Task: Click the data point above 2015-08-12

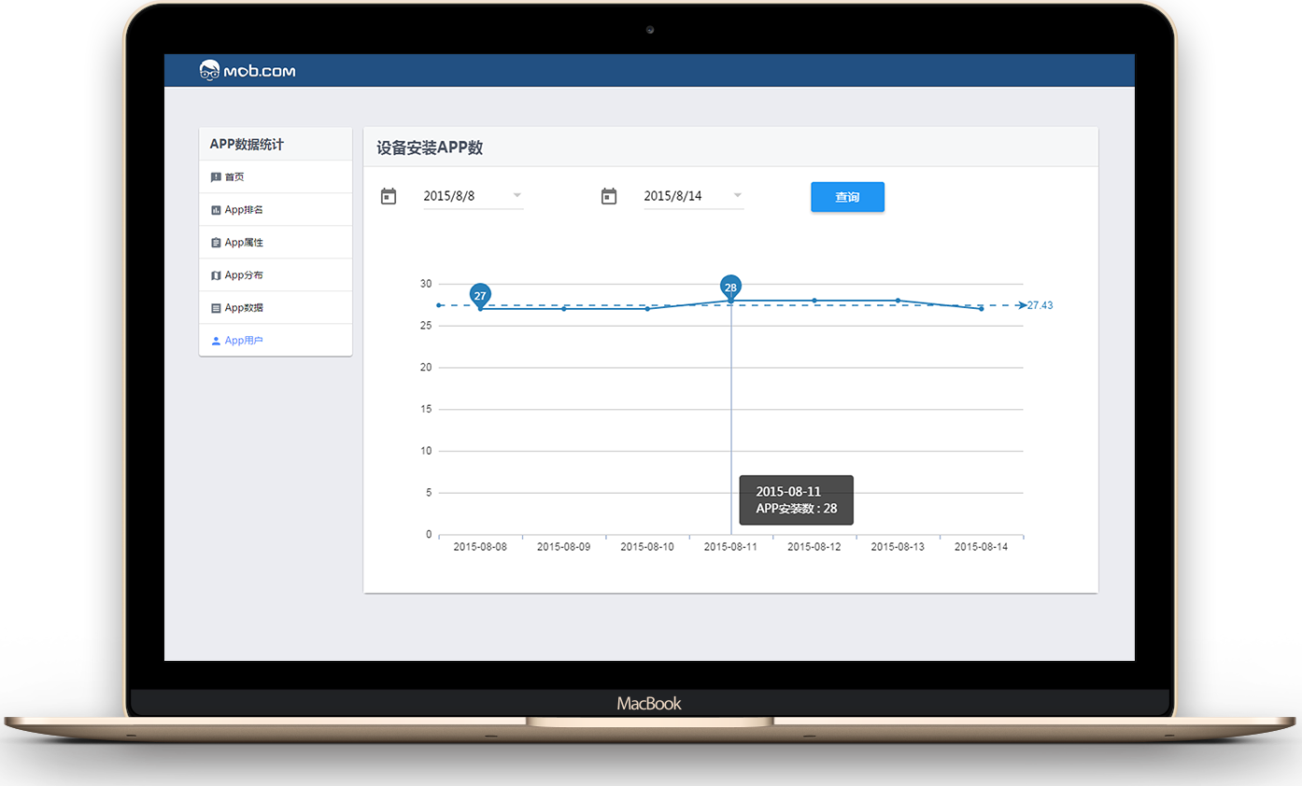Action: coord(814,301)
